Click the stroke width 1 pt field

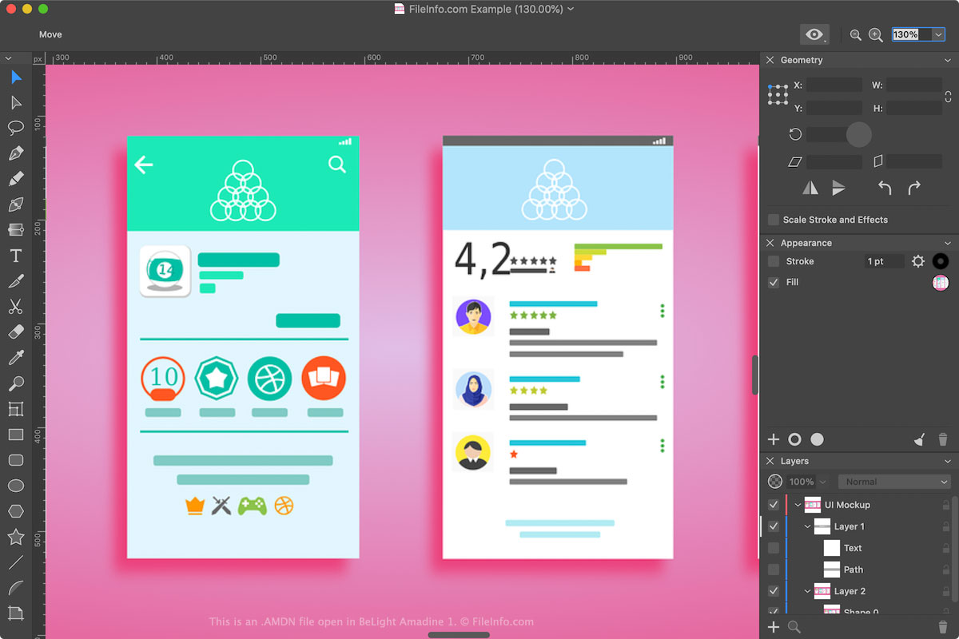point(885,261)
